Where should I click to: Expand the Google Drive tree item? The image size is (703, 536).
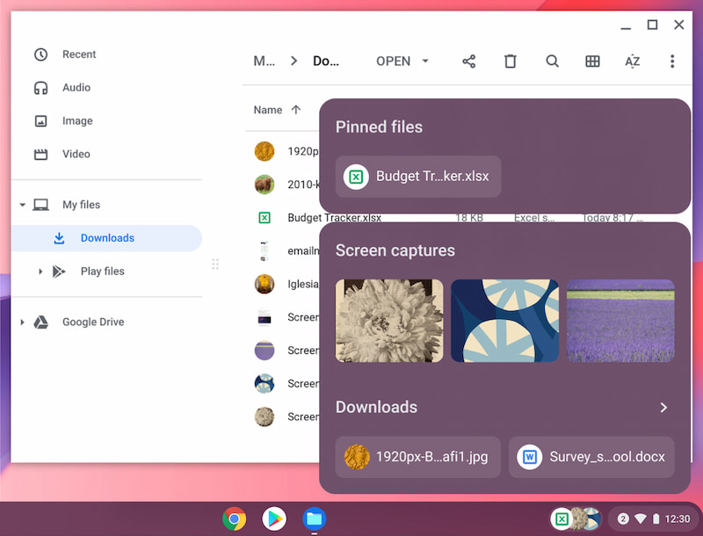[23, 322]
